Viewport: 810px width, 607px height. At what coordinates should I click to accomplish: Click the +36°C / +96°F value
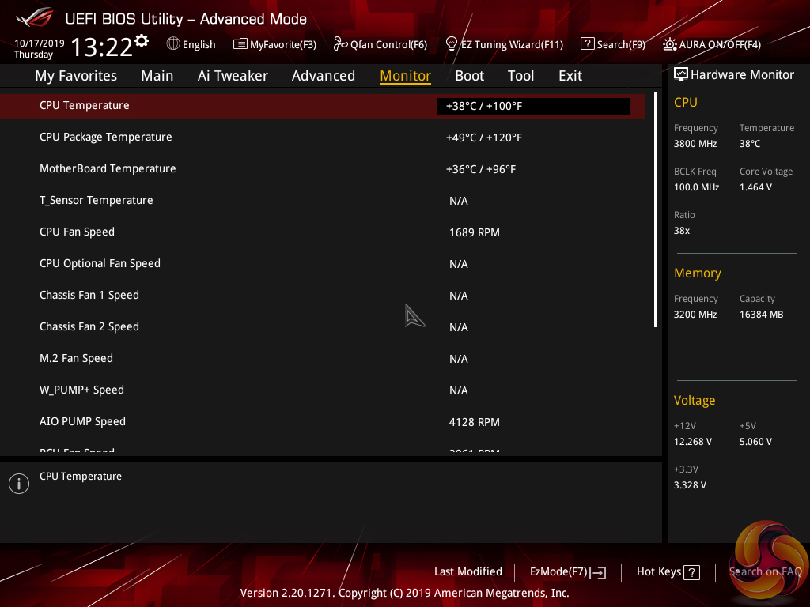pyautogui.click(x=481, y=169)
